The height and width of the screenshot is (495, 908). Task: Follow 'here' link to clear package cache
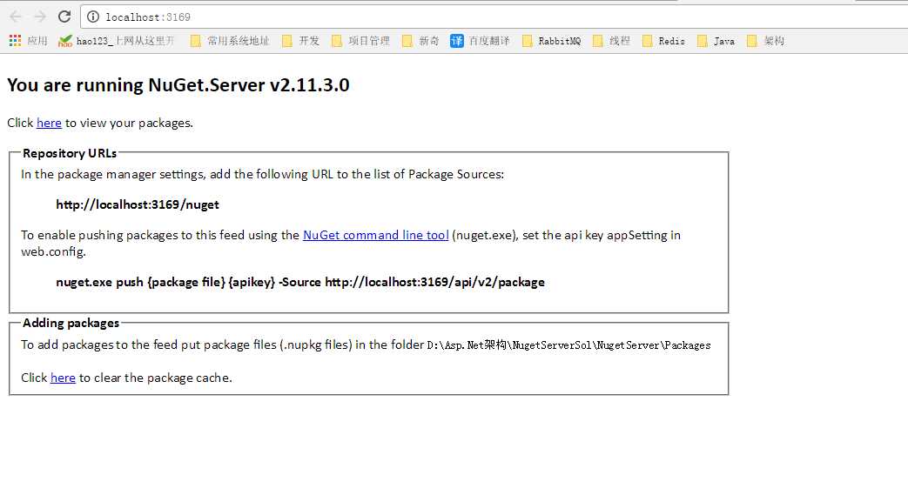pos(63,378)
